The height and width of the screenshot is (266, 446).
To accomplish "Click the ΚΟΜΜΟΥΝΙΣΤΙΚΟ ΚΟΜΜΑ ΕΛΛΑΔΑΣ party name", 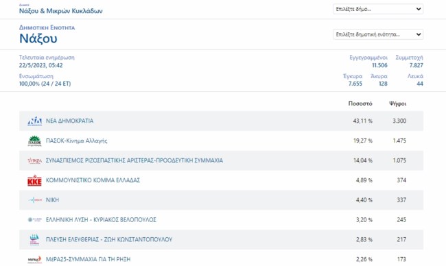I will [93, 180].
